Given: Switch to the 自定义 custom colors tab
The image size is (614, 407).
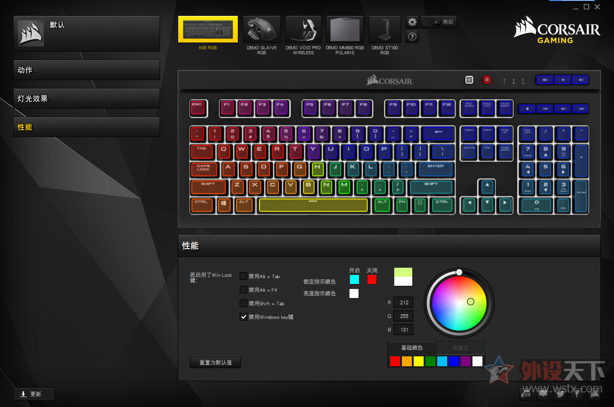Looking at the screenshot, I should click(x=461, y=348).
